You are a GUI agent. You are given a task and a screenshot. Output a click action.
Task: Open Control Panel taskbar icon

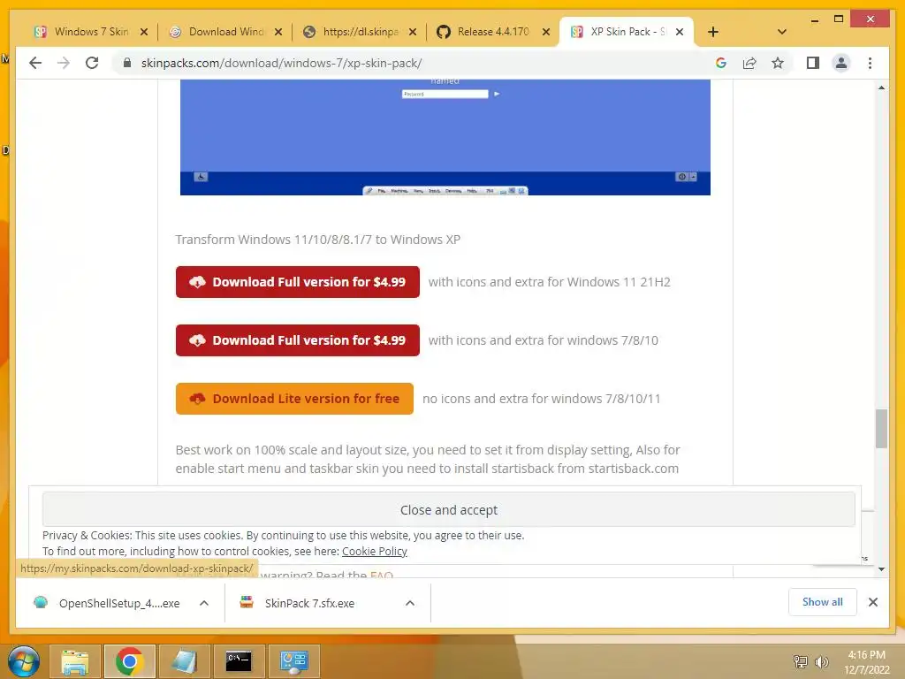pos(293,661)
